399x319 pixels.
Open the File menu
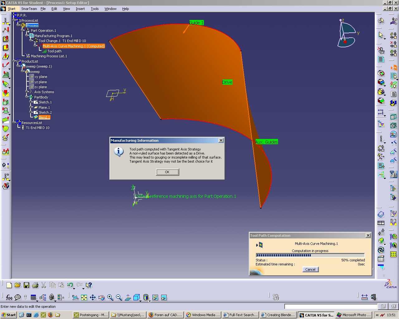(43, 9)
